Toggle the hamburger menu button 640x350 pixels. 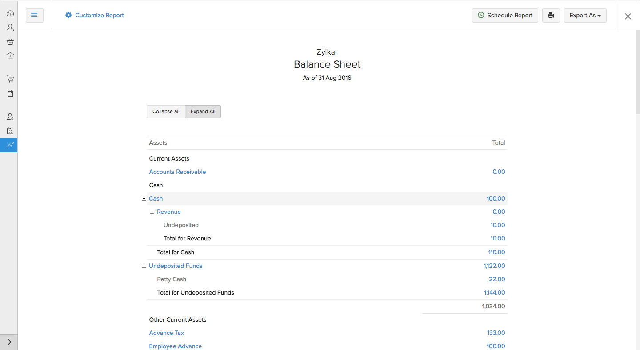pyautogui.click(x=34, y=16)
